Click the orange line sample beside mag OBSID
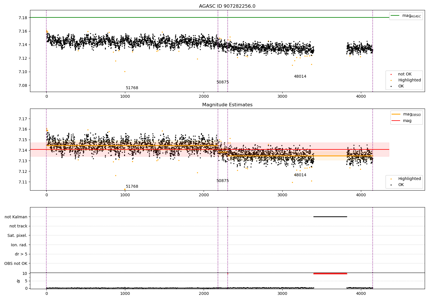This screenshot has height=300, width=429. click(396, 114)
